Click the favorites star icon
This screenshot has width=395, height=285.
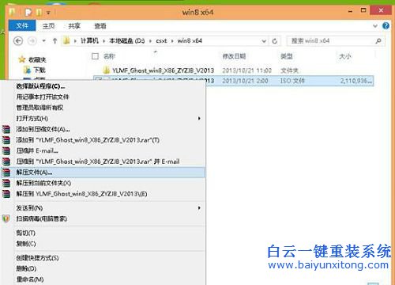22,59
